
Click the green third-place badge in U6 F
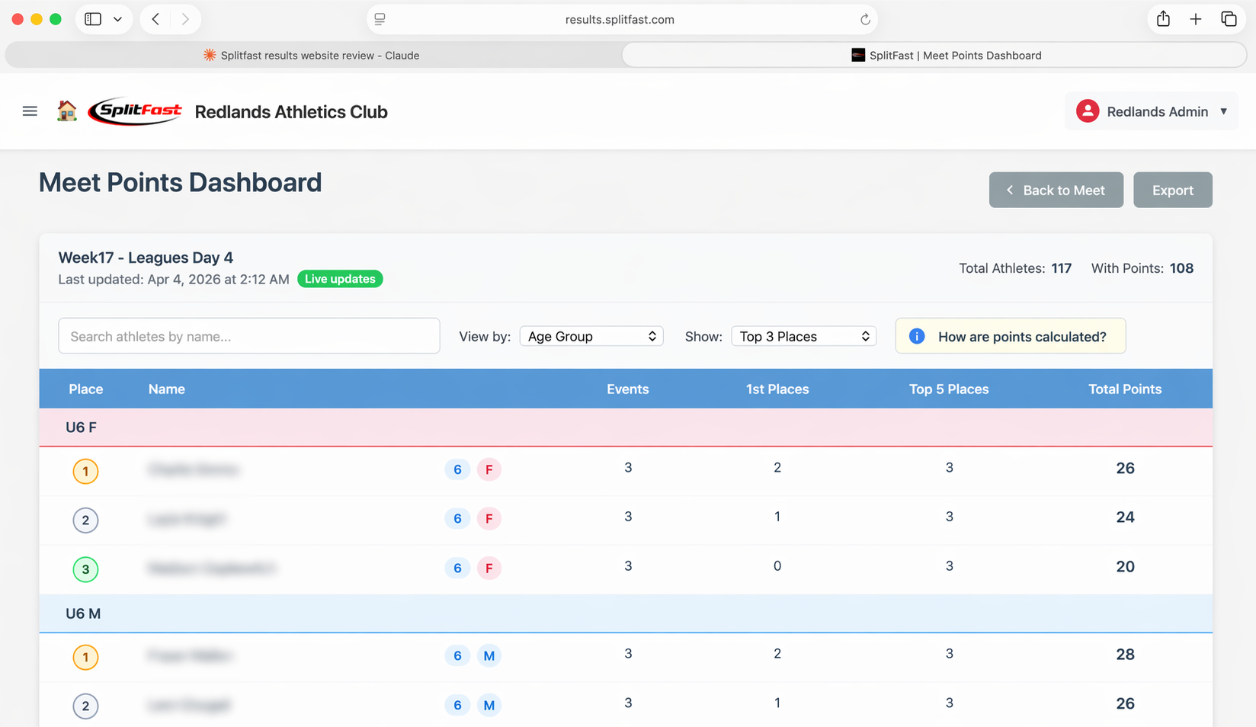(x=85, y=569)
